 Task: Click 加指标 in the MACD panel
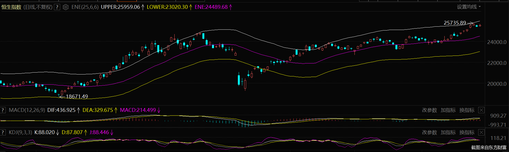click(448, 110)
